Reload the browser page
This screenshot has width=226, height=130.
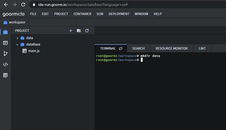click(23, 5)
